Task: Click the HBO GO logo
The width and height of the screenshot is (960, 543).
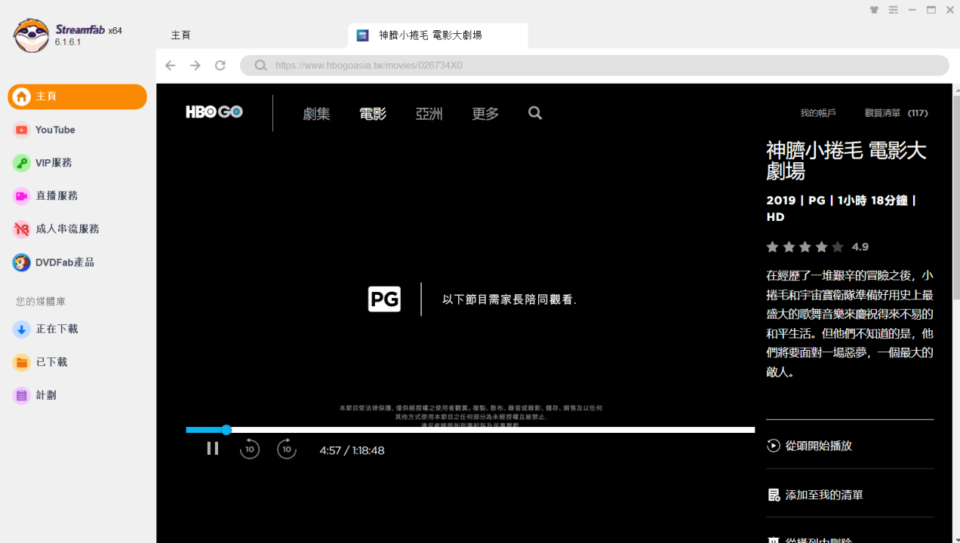Action: [x=214, y=112]
